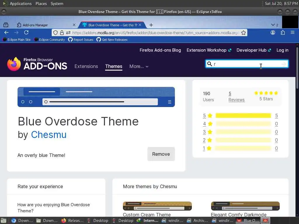Open the Extension Workshop link

209,50
